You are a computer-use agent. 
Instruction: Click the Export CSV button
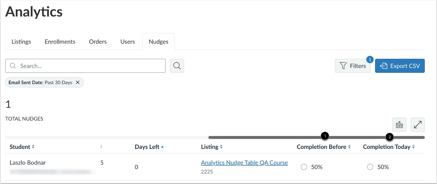400,66
